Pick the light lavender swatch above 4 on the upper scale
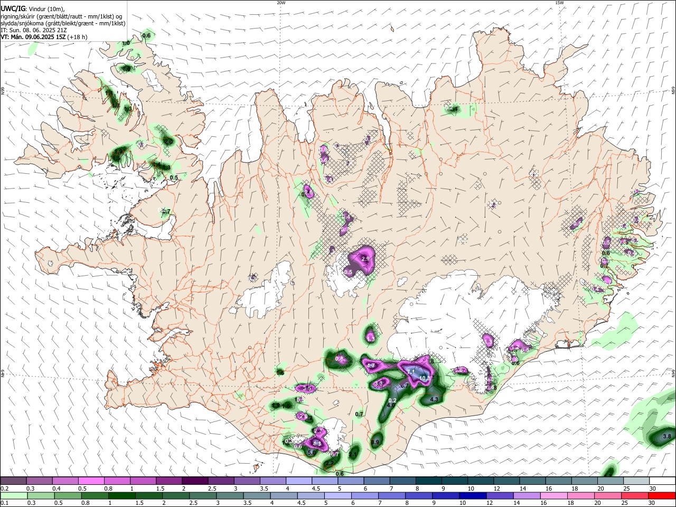Screen dimensions: 676x507 298,481
